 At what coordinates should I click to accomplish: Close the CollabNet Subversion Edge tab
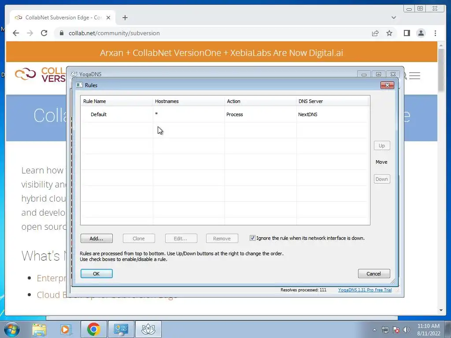point(108,18)
